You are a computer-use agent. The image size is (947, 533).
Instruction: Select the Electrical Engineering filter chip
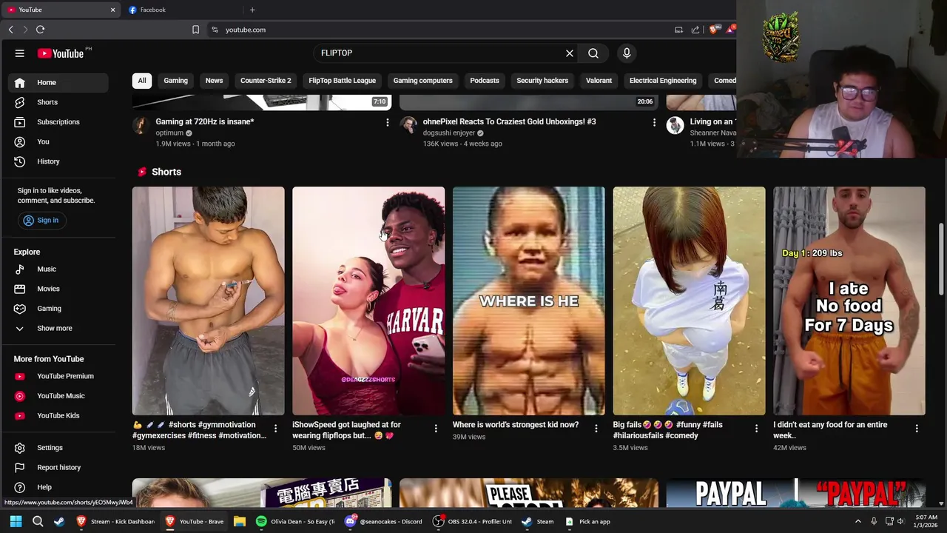click(x=663, y=81)
